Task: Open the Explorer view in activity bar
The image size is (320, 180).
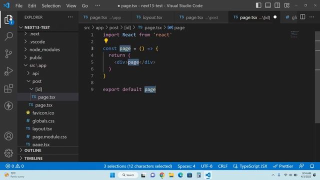Action: (8, 19)
